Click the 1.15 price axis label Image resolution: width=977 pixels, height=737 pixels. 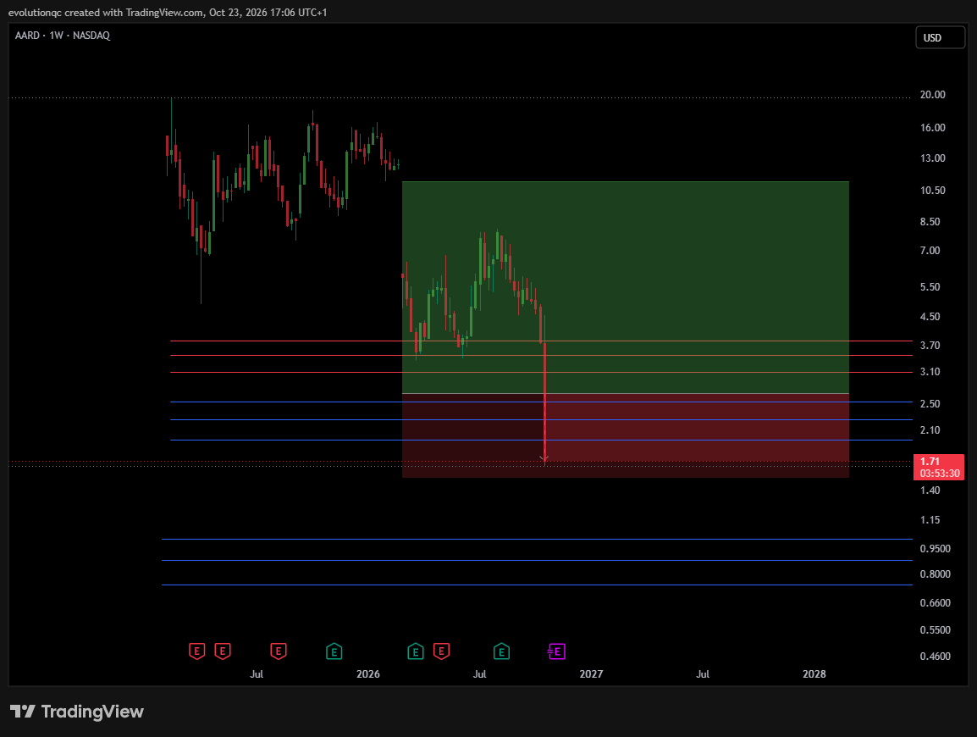[930, 520]
